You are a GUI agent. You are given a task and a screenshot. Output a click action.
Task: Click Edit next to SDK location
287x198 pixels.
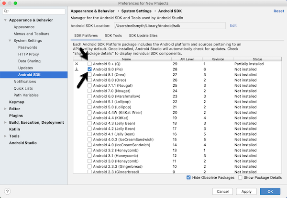233,25
